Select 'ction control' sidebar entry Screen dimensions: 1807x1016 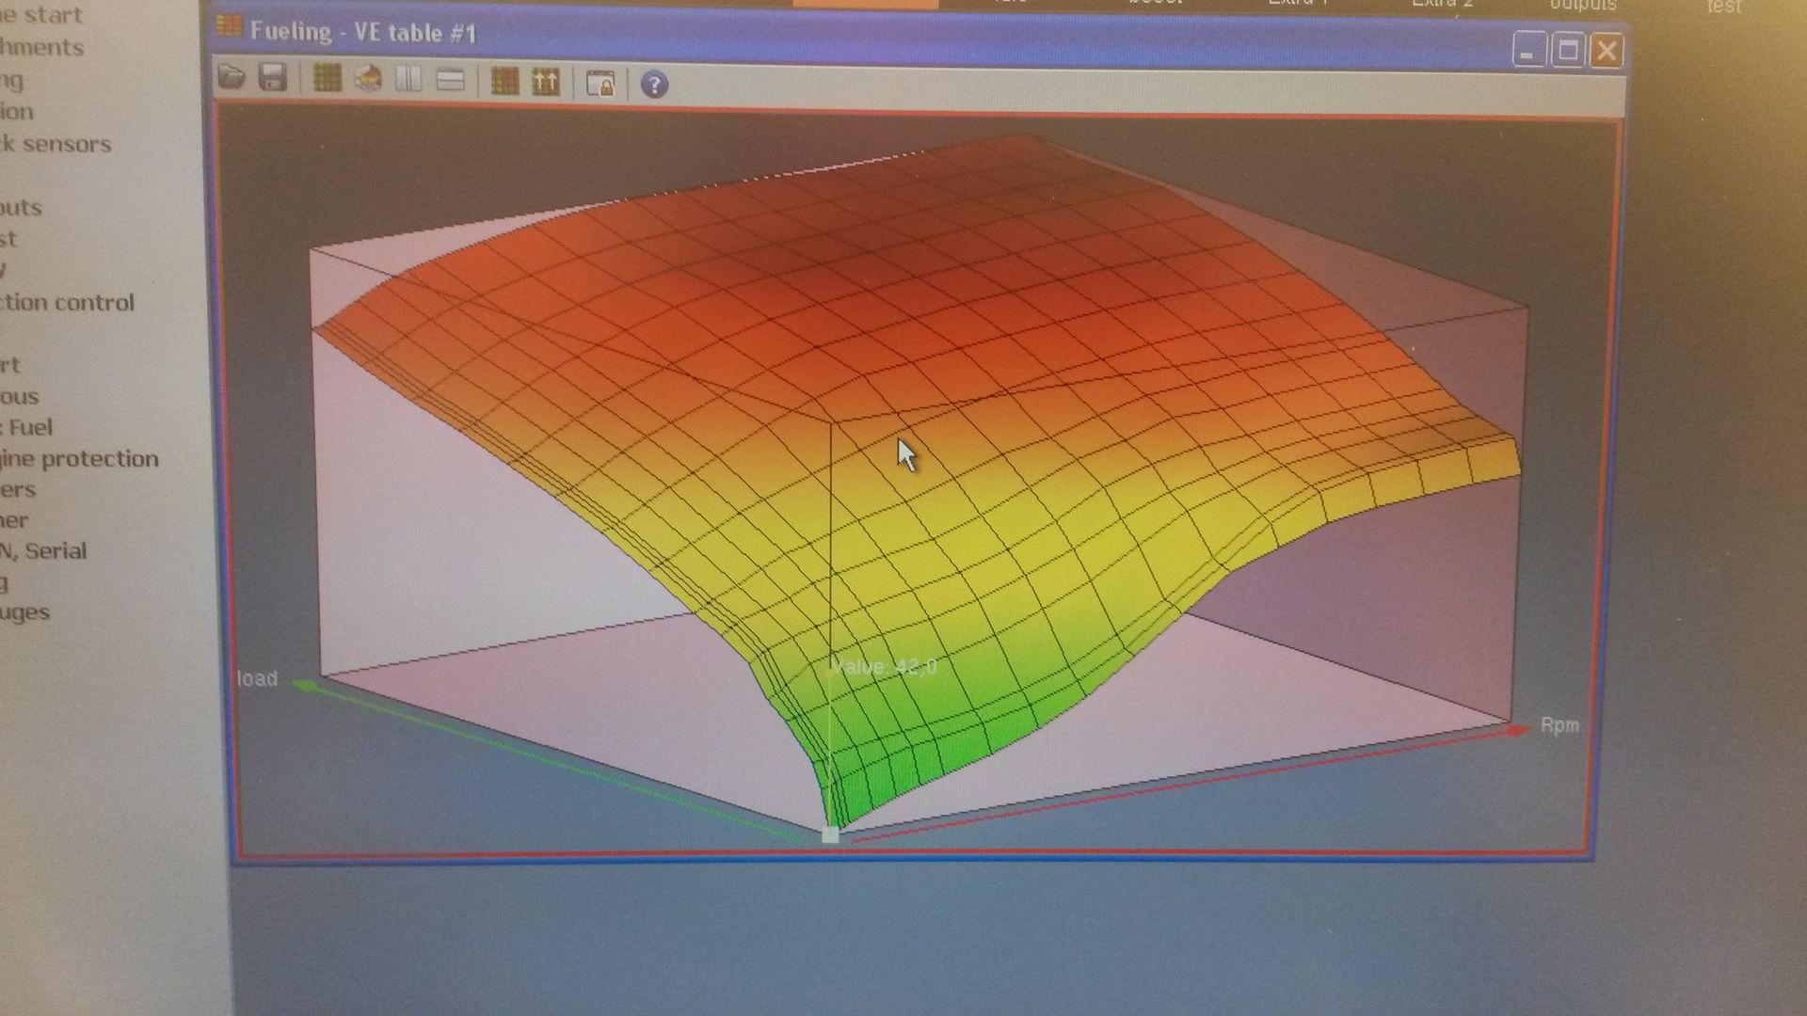[x=68, y=303]
